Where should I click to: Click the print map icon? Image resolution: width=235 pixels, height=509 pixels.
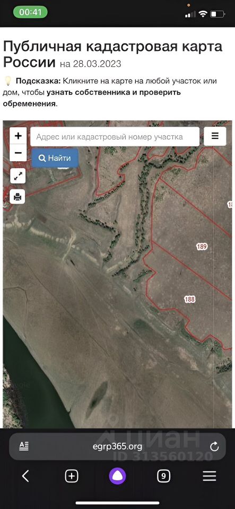[18, 196]
